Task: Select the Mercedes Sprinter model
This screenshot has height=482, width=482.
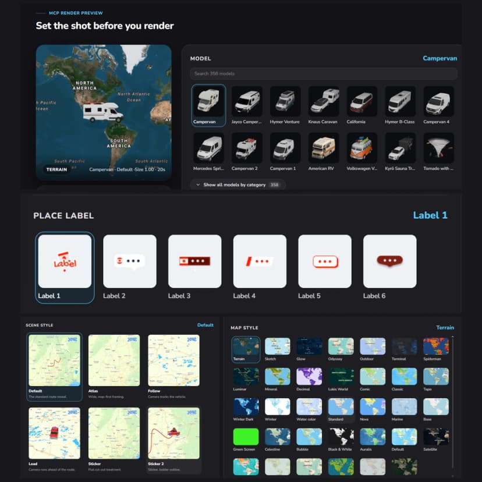Action: click(208, 148)
